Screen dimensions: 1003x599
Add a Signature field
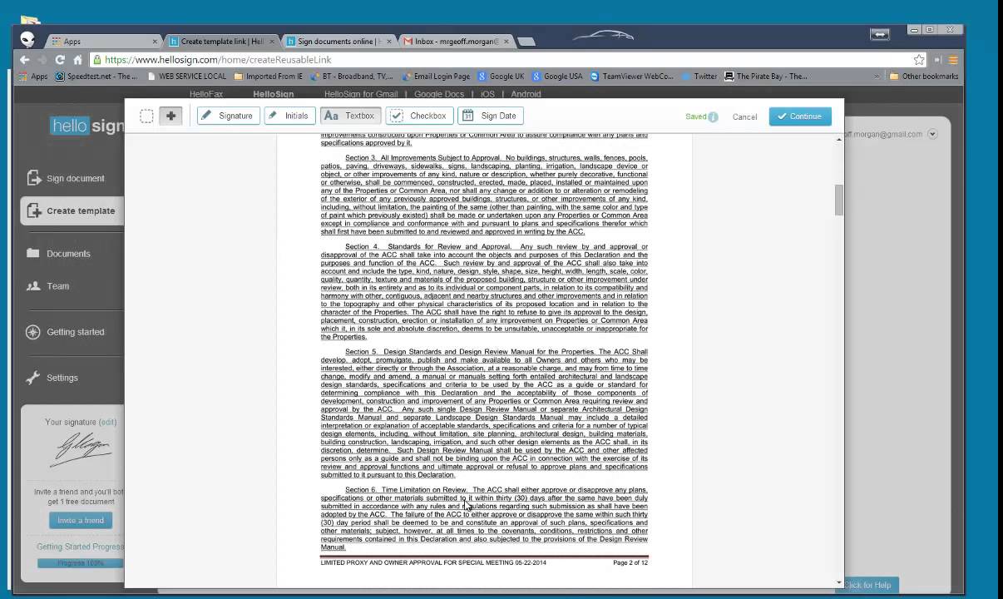click(x=228, y=116)
